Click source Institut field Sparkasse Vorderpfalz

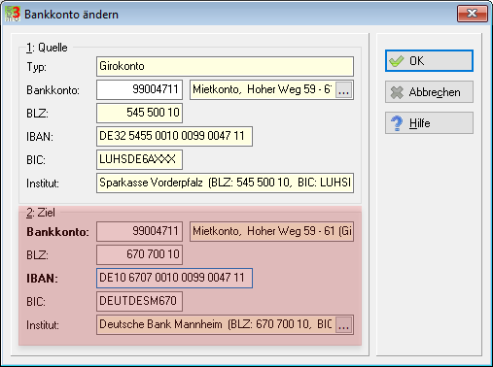tap(225, 183)
